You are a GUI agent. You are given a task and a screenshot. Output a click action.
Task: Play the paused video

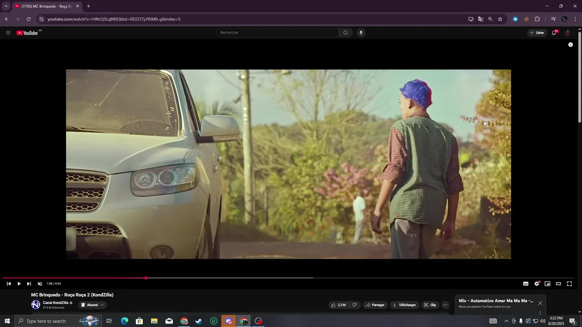click(x=19, y=284)
